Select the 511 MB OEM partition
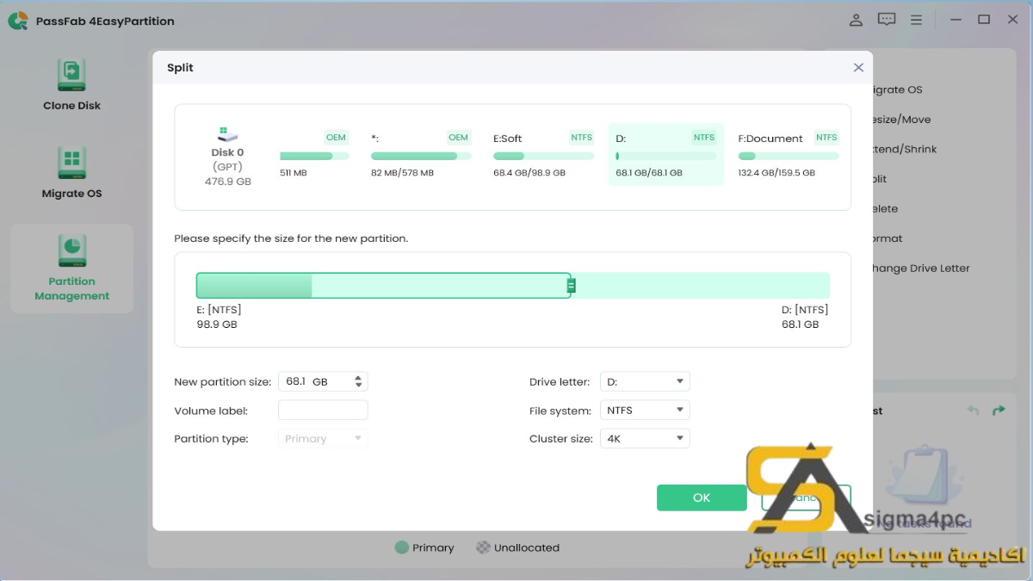1033x581 pixels. coord(314,155)
